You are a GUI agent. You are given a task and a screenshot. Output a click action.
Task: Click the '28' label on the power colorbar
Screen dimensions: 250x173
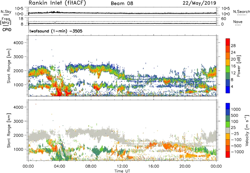(x=233, y=46)
